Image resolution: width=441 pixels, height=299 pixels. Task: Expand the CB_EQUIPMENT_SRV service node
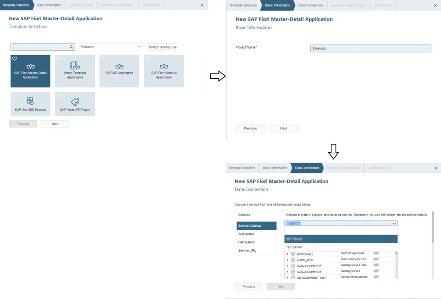(x=287, y=277)
